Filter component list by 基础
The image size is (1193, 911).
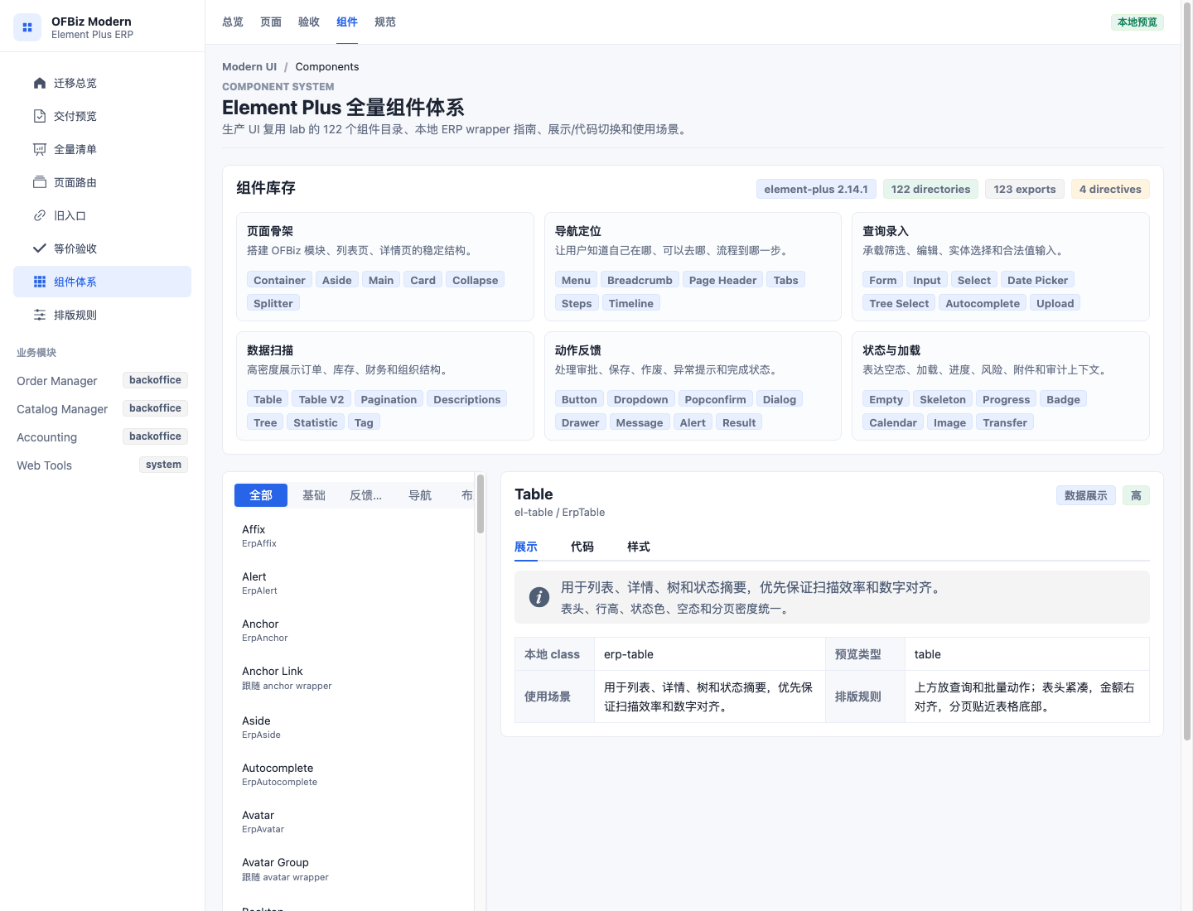click(x=314, y=495)
